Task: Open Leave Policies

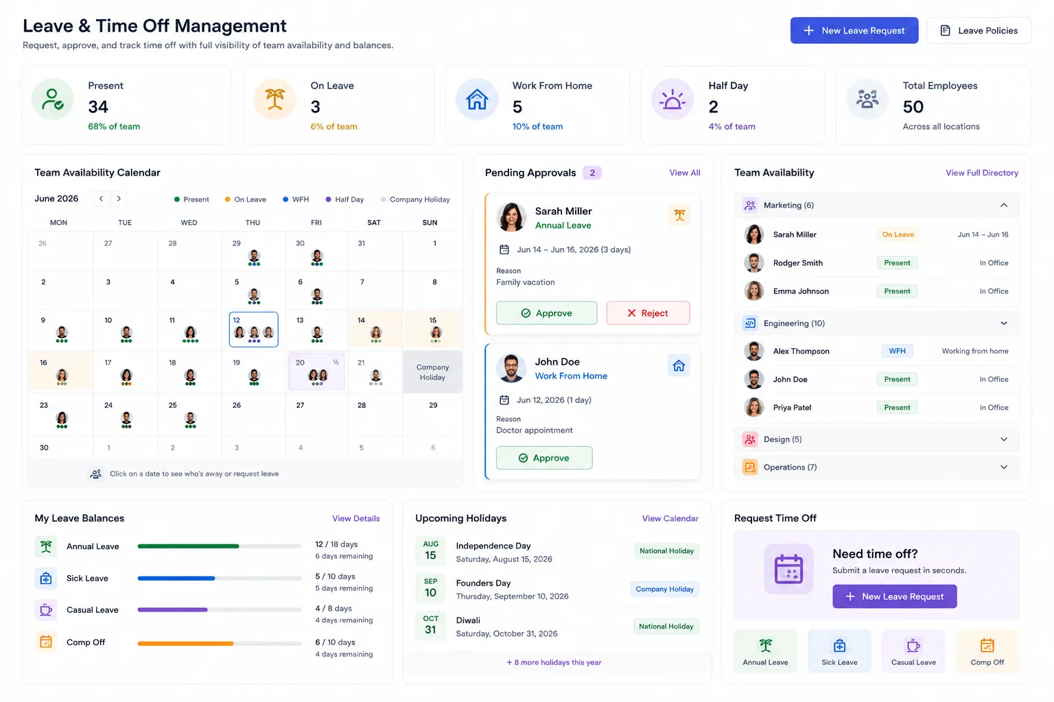Action: (x=979, y=31)
